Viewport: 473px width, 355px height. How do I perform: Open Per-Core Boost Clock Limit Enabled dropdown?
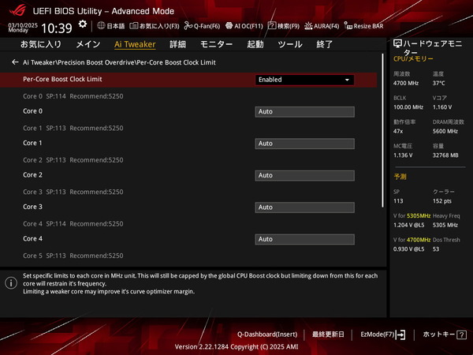(x=304, y=80)
